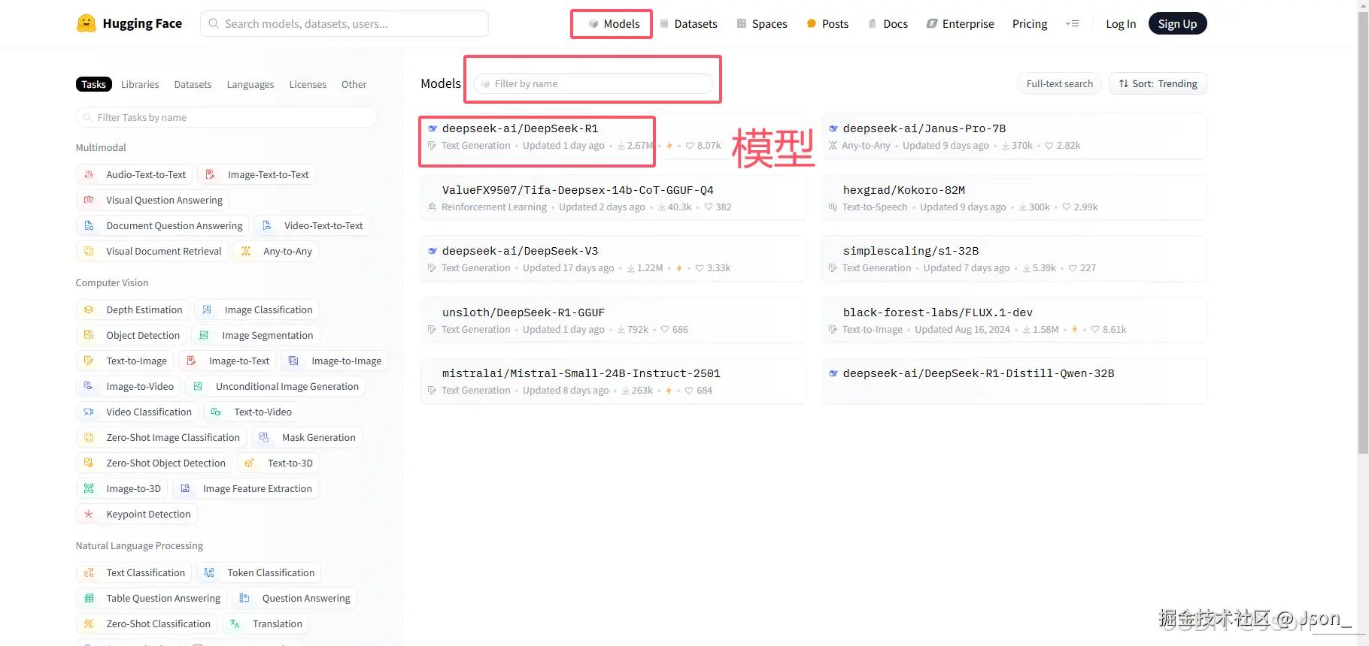Select the Image-Text-to-Text task icon
The width and height of the screenshot is (1369, 646).
[211, 174]
